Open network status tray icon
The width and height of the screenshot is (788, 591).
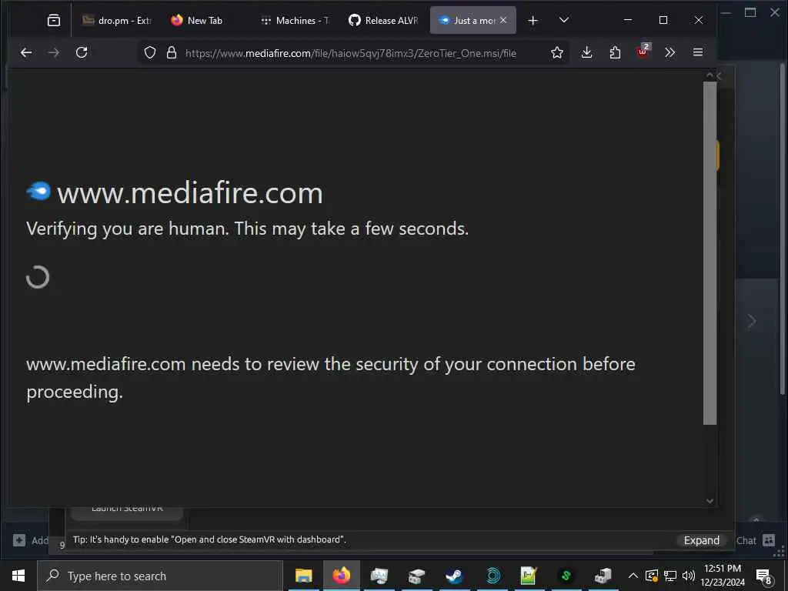click(x=670, y=576)
